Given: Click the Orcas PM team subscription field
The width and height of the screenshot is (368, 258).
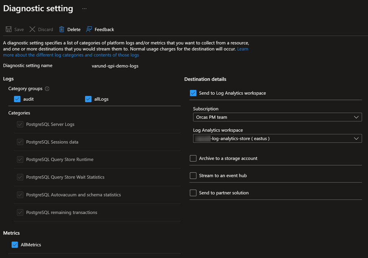Looking at the screenshot, I should pos(258,117).
